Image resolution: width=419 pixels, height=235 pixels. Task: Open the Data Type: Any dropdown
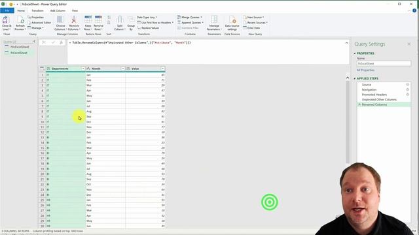coord(147,18)
